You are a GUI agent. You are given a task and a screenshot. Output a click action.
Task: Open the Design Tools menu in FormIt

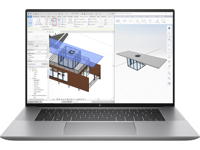click(x=137, y=16)
